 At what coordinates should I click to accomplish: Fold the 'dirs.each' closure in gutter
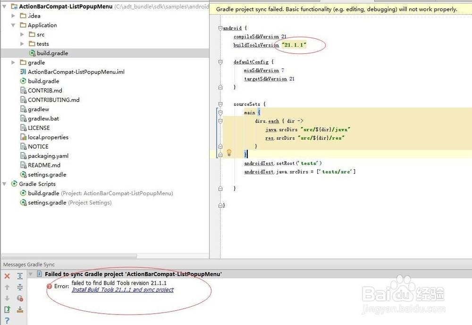(220, 121)
